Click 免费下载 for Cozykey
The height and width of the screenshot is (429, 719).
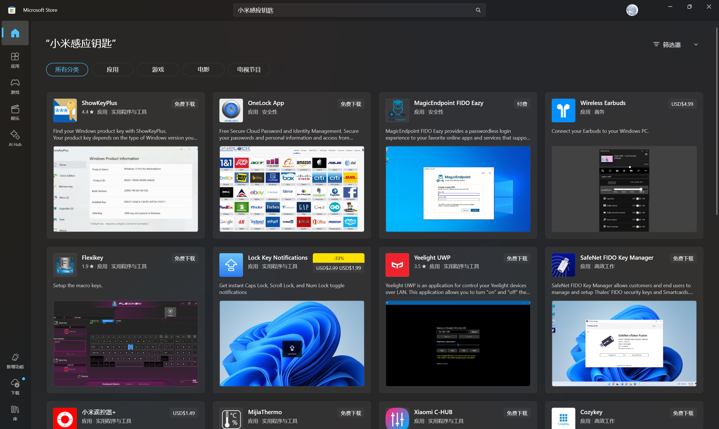click(683, 413)
